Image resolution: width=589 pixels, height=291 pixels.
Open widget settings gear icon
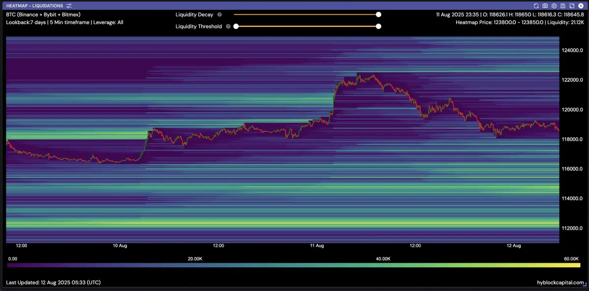(554, 5)
